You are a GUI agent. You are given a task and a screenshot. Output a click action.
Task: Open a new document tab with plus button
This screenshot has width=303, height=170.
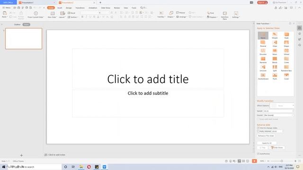click(100, 2)
